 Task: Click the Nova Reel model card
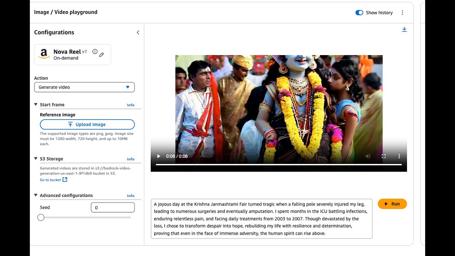click(x=73, y=55)
